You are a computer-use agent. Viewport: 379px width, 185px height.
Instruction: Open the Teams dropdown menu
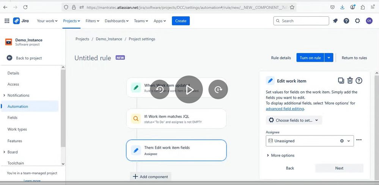tap(141, 21)
